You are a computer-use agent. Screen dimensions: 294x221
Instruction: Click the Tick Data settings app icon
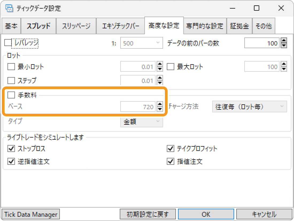[x=9, y=8]
